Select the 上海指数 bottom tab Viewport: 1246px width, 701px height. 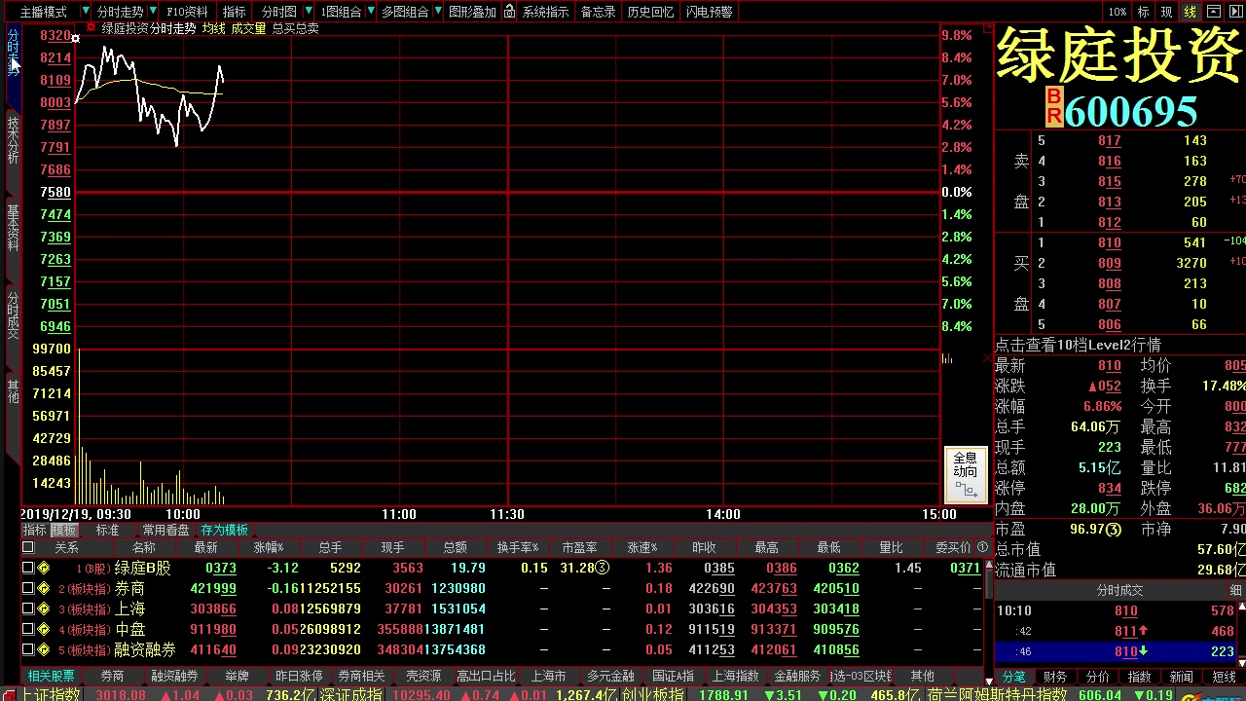click(735, 676)
